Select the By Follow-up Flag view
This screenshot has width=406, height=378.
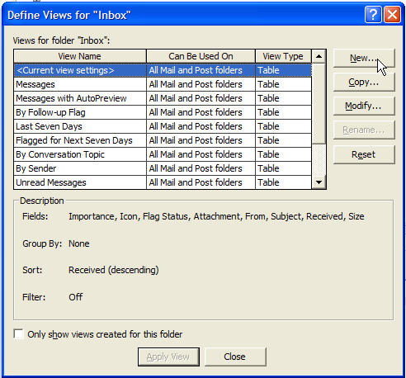163,112
